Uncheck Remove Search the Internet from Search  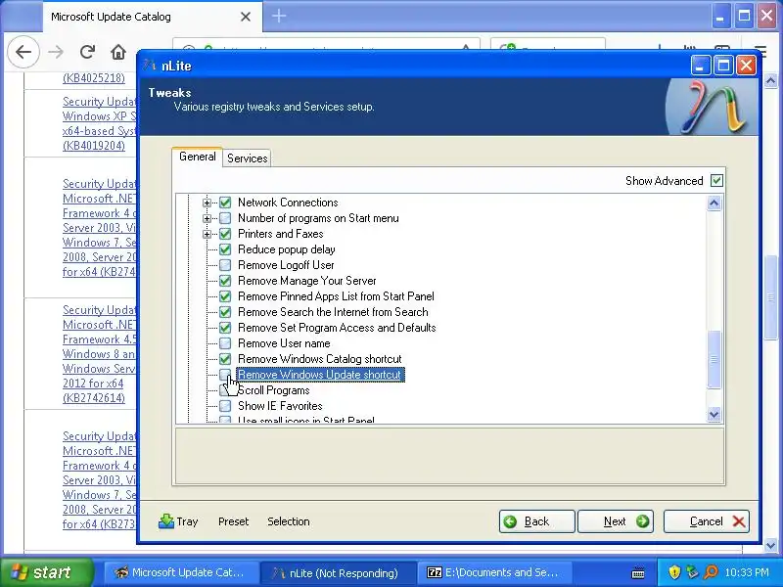point(225,312)
